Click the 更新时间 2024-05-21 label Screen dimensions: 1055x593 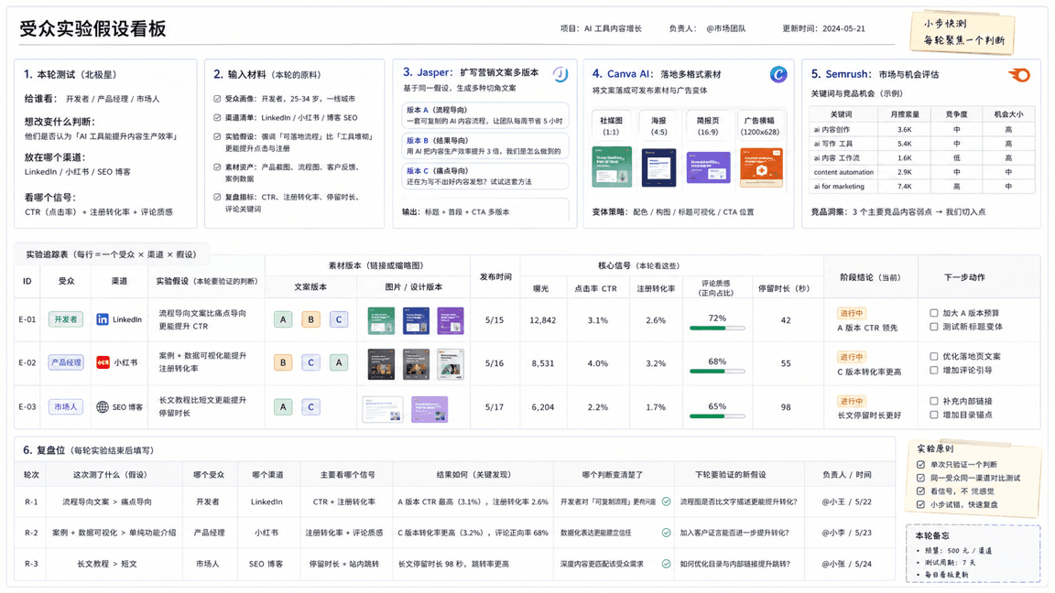(x=823, y=29)
